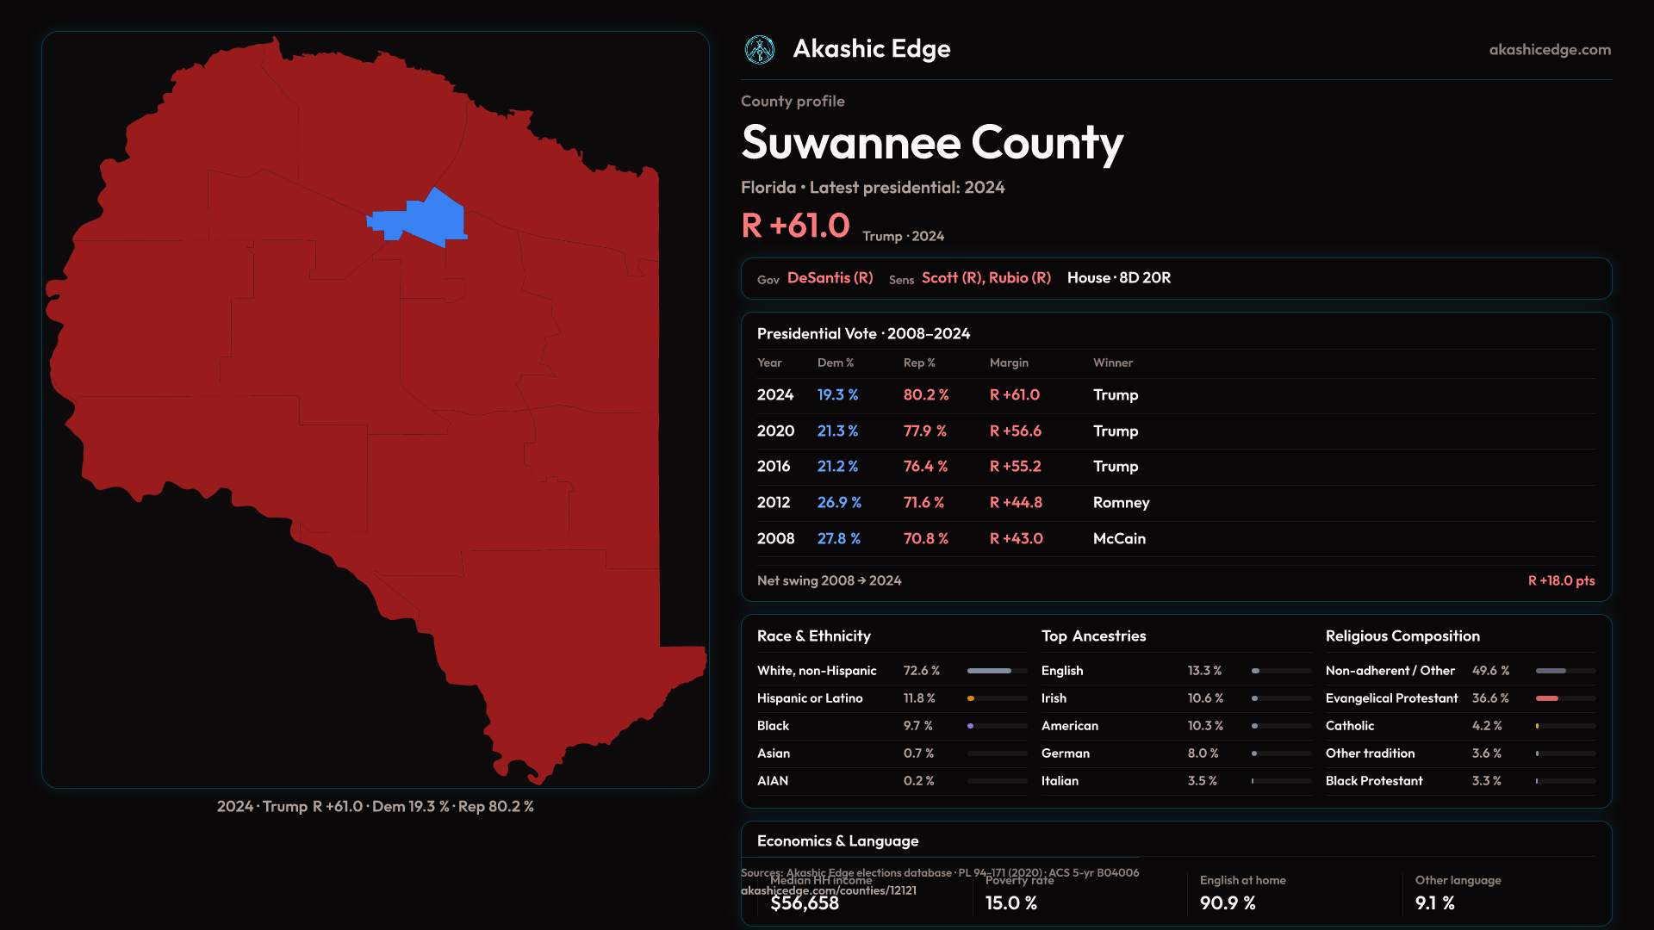Click the House 8D 20R label

point(1118,278)
